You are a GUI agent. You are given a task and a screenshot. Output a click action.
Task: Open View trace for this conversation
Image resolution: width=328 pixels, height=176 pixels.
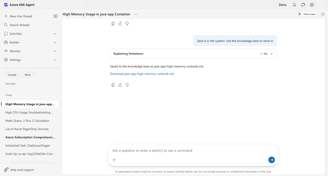(307, 14)
